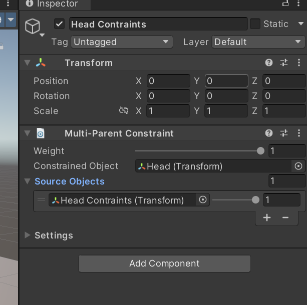
Task: Open the Static flags dropdown arrow
Action: [301, 24]
